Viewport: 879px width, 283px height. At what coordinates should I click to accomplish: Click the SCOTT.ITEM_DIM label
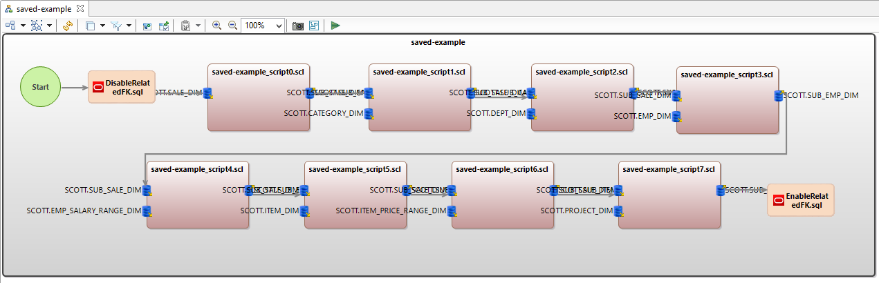[270, 211]
